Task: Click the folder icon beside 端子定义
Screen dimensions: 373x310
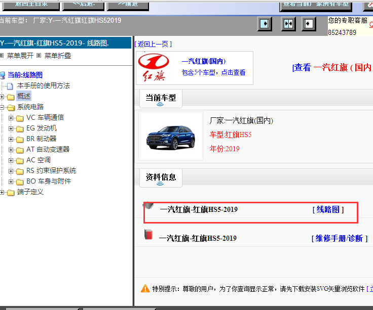Action: (11, 193)
